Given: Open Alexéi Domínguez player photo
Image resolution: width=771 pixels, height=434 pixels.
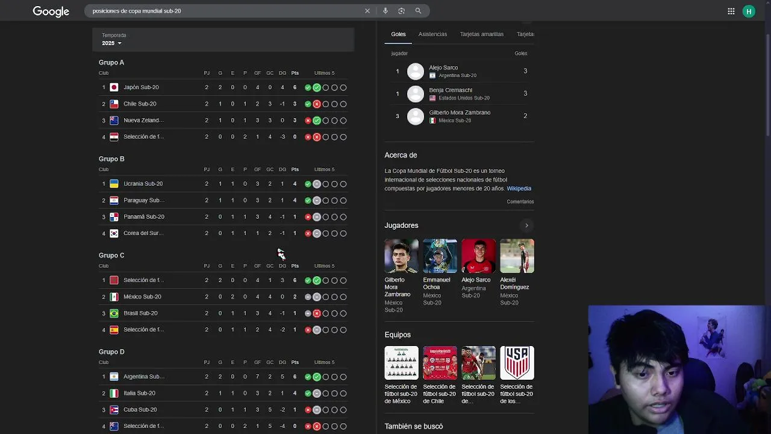Looking at the screenshot, I should click(x=517, y=256).
